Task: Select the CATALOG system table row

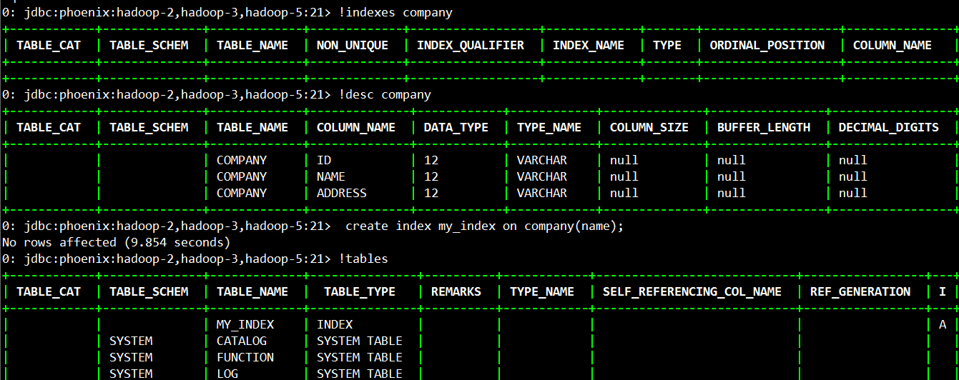Action: [242, 341]
